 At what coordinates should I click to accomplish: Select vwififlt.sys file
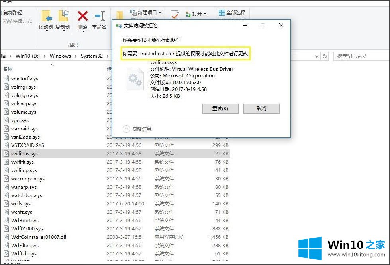(x=22, y=162)
